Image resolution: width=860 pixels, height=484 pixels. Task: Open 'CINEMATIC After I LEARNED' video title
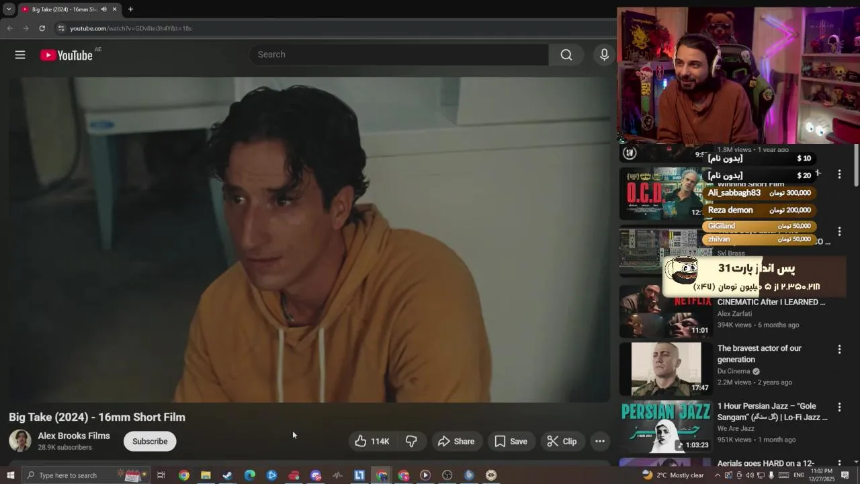pyautogui.click(x=771, y=302)
